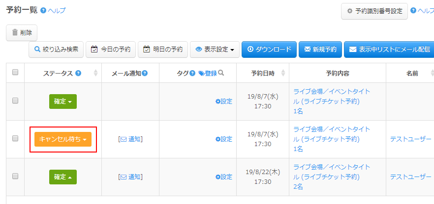434x204 pixels.
Task: Toggle the select-all header checkbox
Action: tap(15, 73)
